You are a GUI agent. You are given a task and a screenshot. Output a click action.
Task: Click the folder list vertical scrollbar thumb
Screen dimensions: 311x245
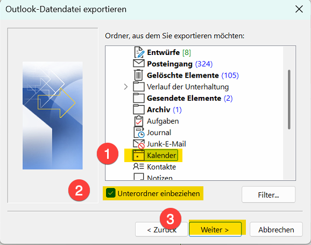(x=289, y=100)
